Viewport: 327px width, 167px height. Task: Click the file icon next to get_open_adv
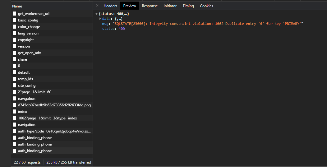(x=14, y=53)
